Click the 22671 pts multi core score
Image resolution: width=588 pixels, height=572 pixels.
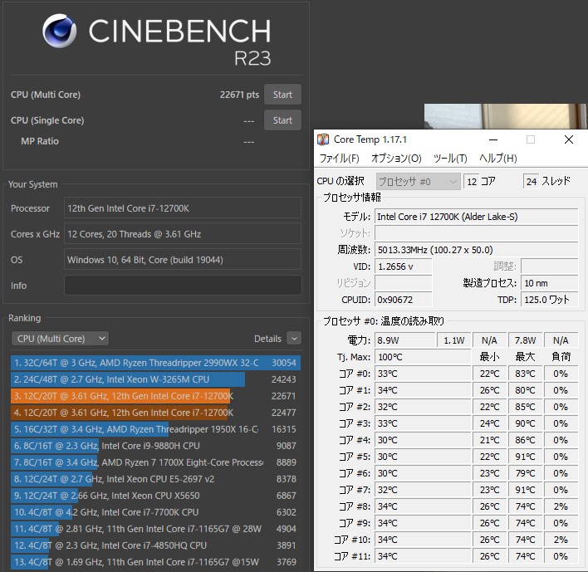(239, 95)
